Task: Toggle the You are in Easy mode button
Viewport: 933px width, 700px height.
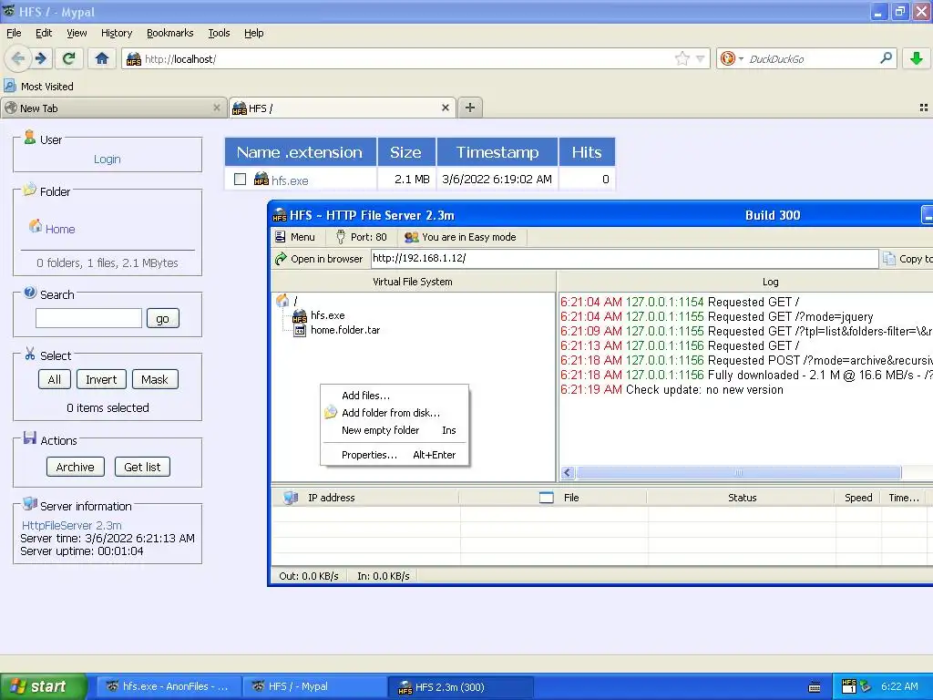Action: (x=460, y=237)
